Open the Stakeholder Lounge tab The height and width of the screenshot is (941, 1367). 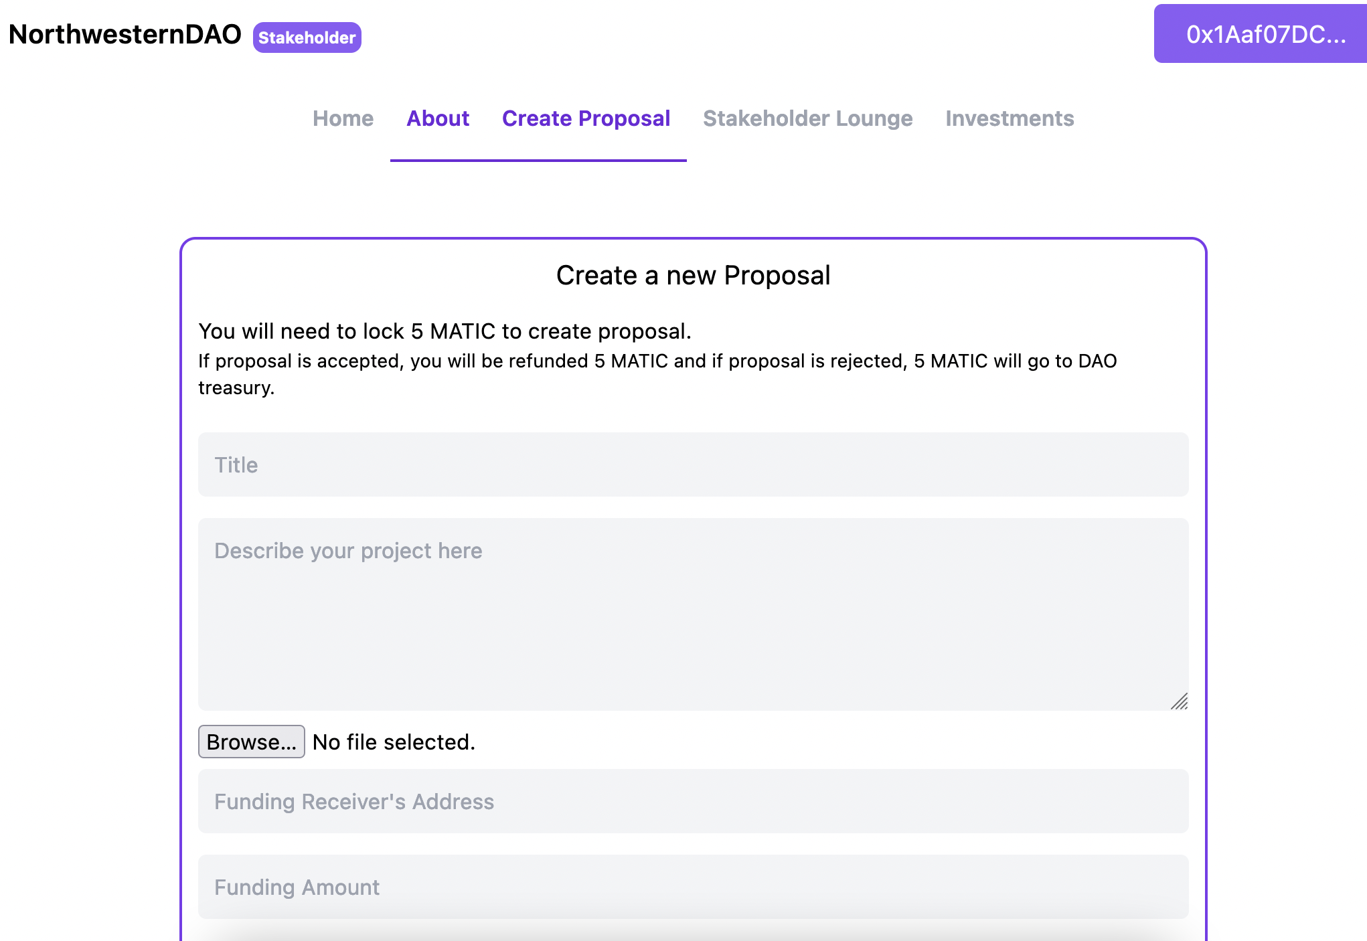pos(807,118)
